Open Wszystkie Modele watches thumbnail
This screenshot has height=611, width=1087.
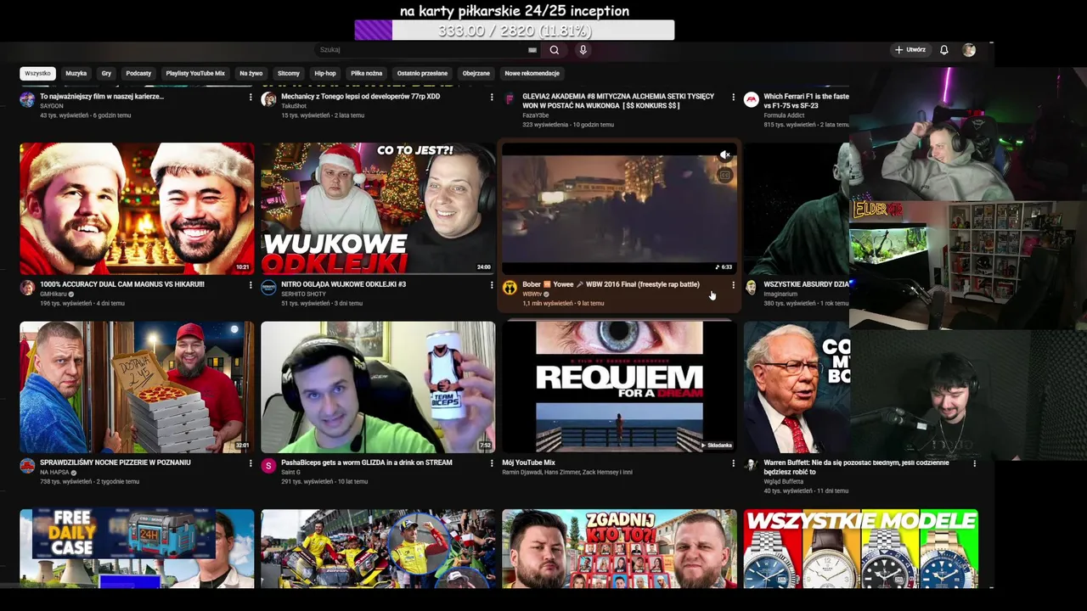click(x=860, y=548)
